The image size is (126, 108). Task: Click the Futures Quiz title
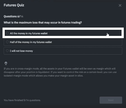(14, 5)
